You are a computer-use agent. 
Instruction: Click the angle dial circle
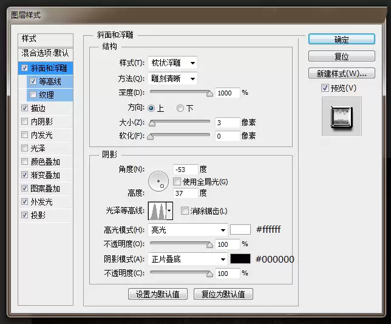coord(158,181)
